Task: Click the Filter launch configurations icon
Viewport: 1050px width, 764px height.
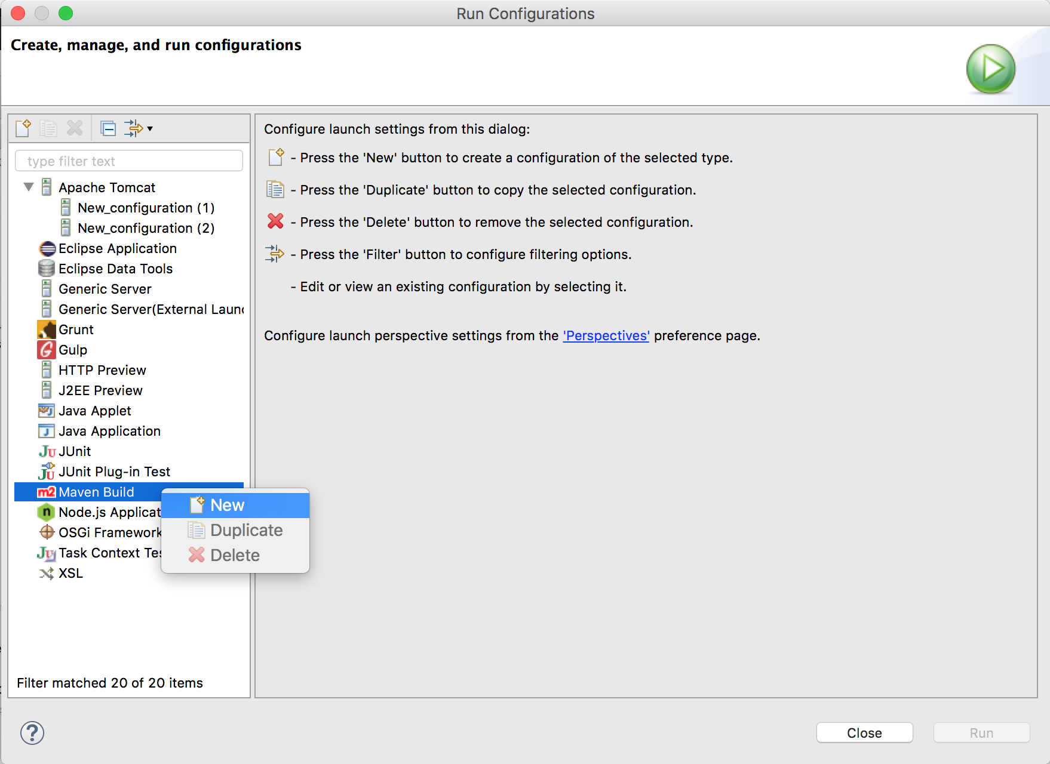Action: [133, 128]
